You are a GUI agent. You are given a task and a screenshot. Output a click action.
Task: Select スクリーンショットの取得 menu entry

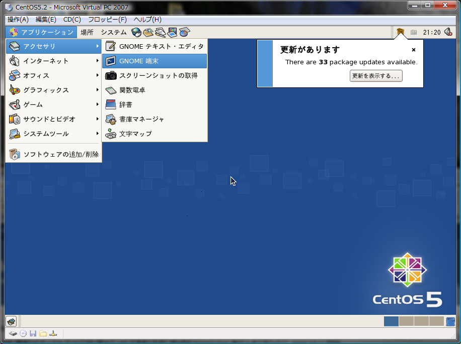[155, 75]
